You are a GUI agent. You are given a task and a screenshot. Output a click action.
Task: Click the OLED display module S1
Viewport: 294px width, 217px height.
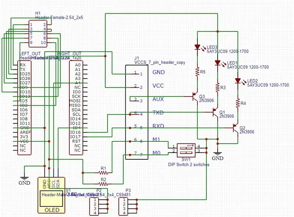(51, 195)
